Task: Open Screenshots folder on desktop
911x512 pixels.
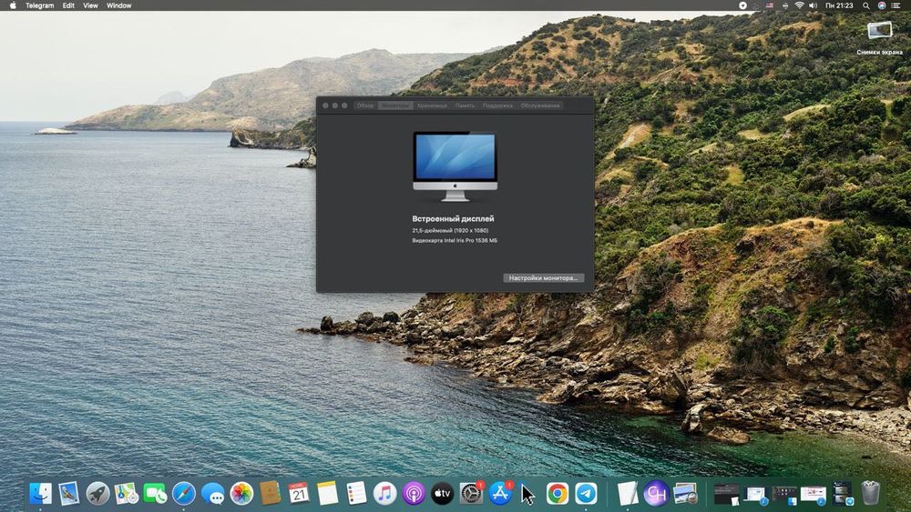Action: (880, 37)
